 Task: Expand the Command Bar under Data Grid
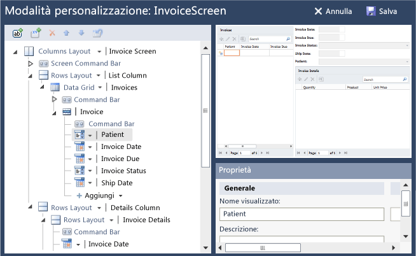click(x=55, y=99)
